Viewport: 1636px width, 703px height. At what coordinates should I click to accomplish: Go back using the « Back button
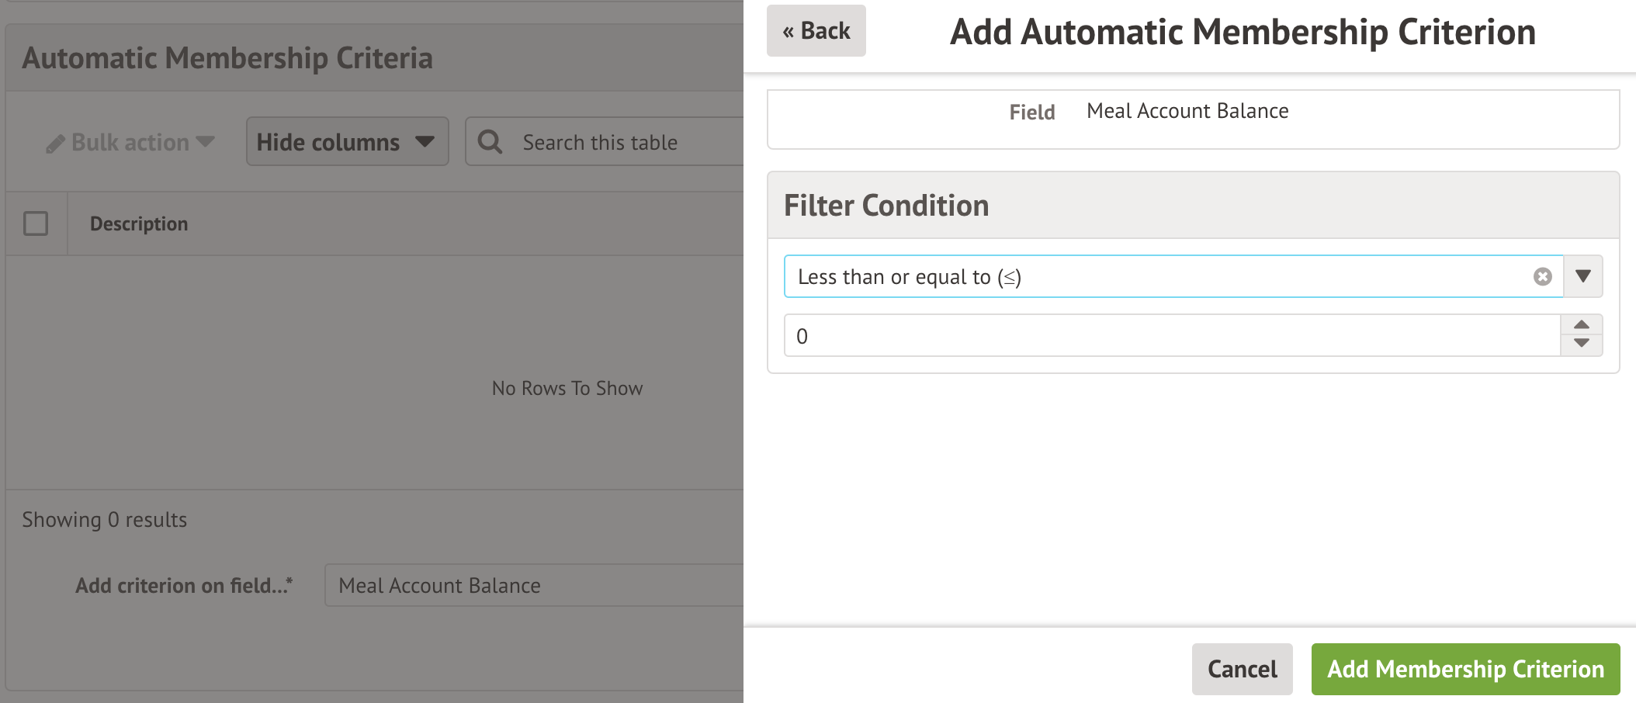[x=816, y=31]
